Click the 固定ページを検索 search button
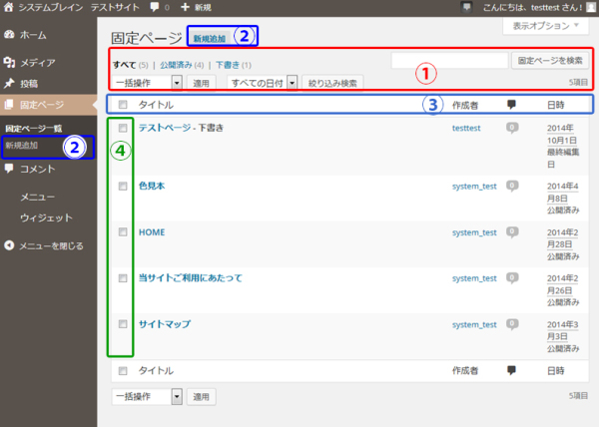 tap(551, 61)
